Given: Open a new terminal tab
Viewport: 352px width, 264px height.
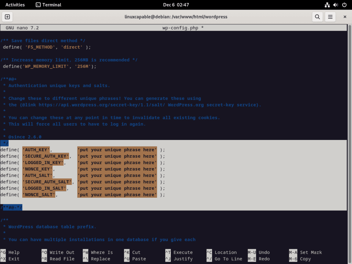Looking at the screenshot, I should pos(7,16).
